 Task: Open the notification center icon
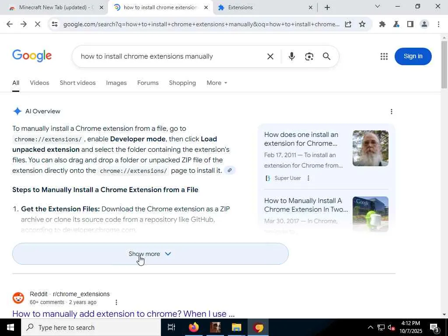[x=434, y=327]
